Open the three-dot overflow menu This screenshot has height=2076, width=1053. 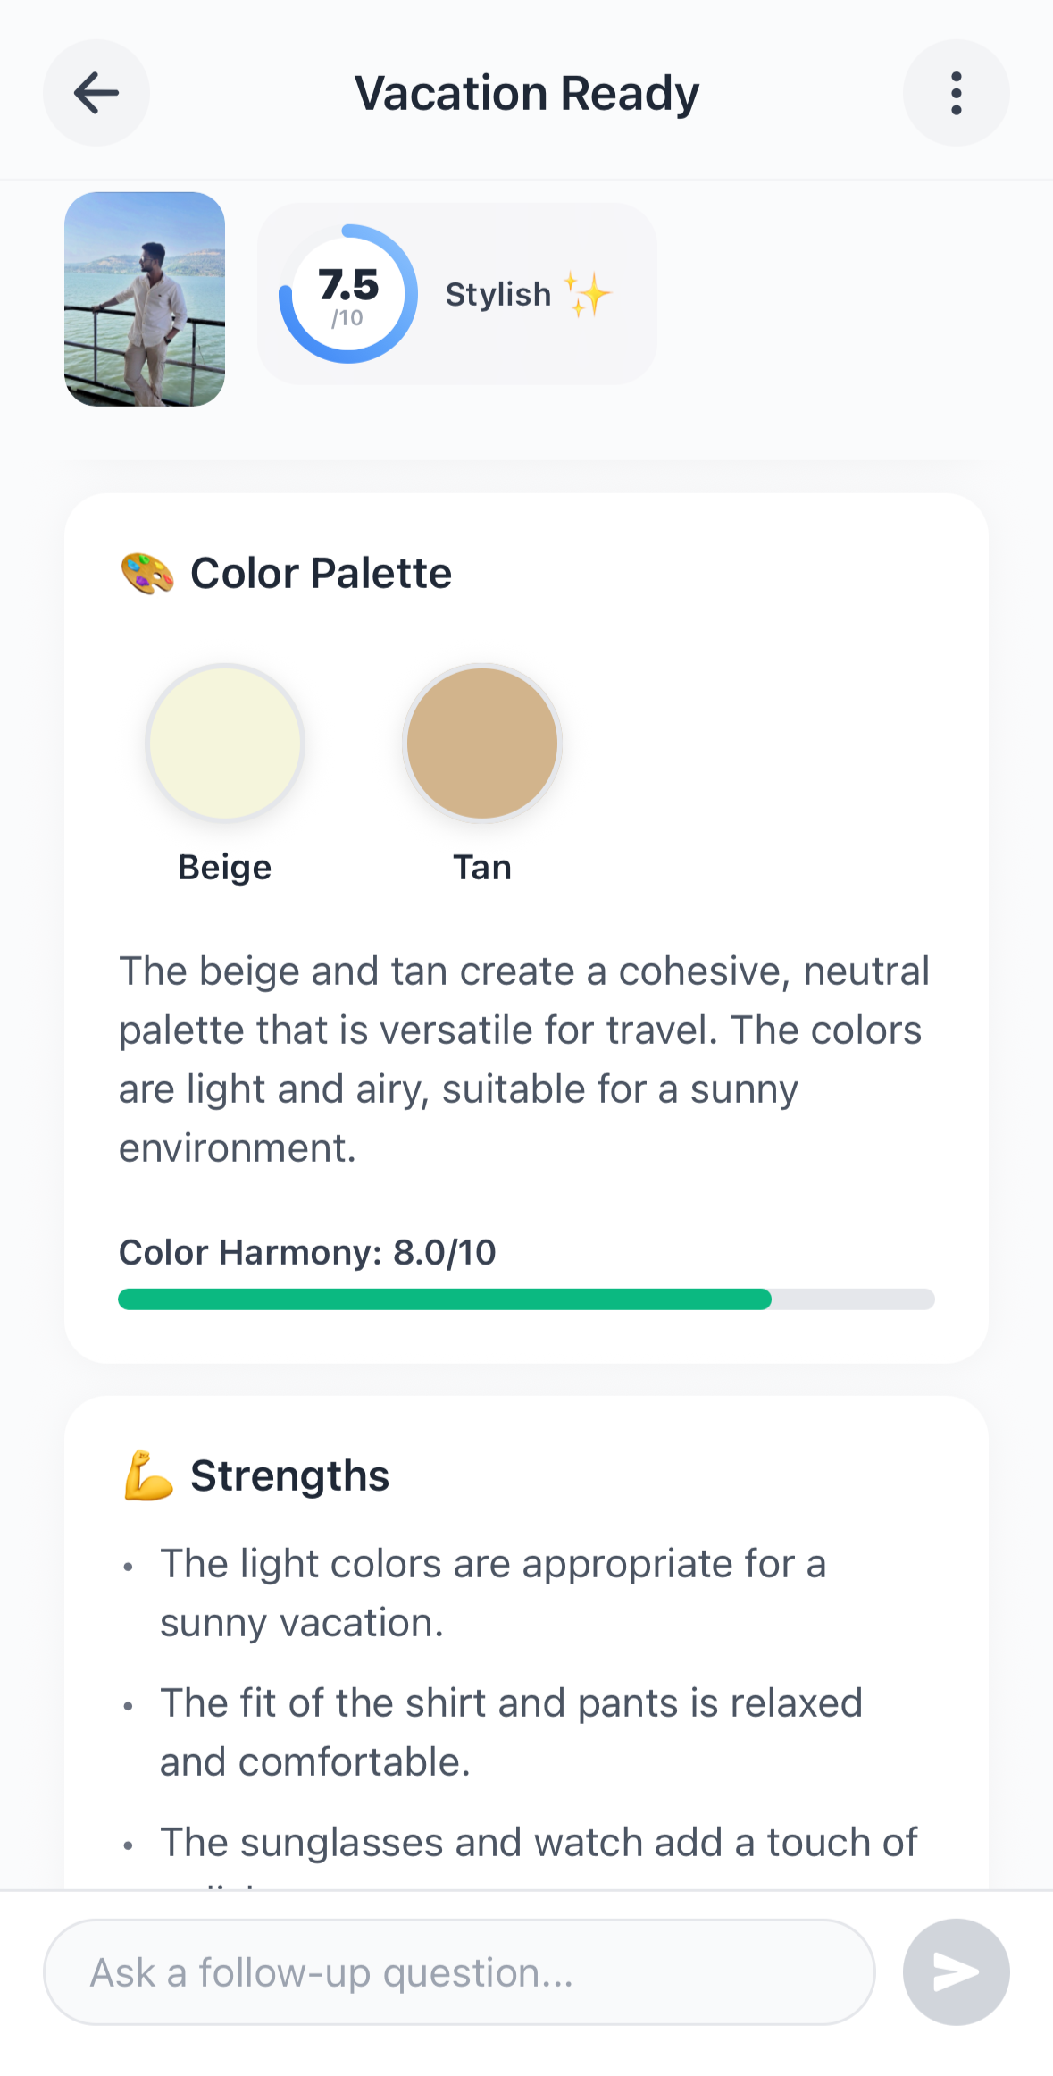(x=955, y=92)
